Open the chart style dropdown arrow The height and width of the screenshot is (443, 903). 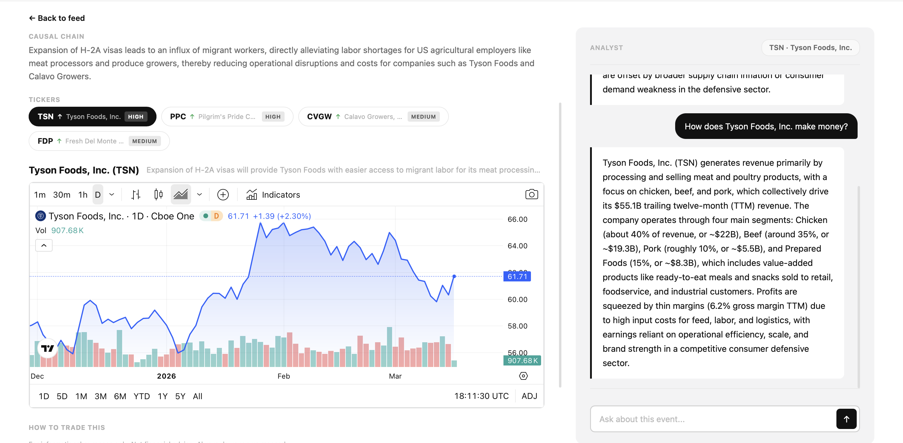click(x=199, y=195)
